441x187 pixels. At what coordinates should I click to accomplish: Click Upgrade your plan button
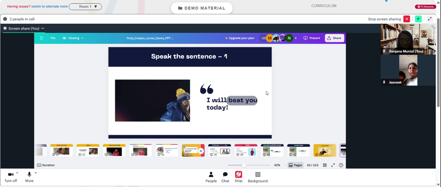click(240, 38)
